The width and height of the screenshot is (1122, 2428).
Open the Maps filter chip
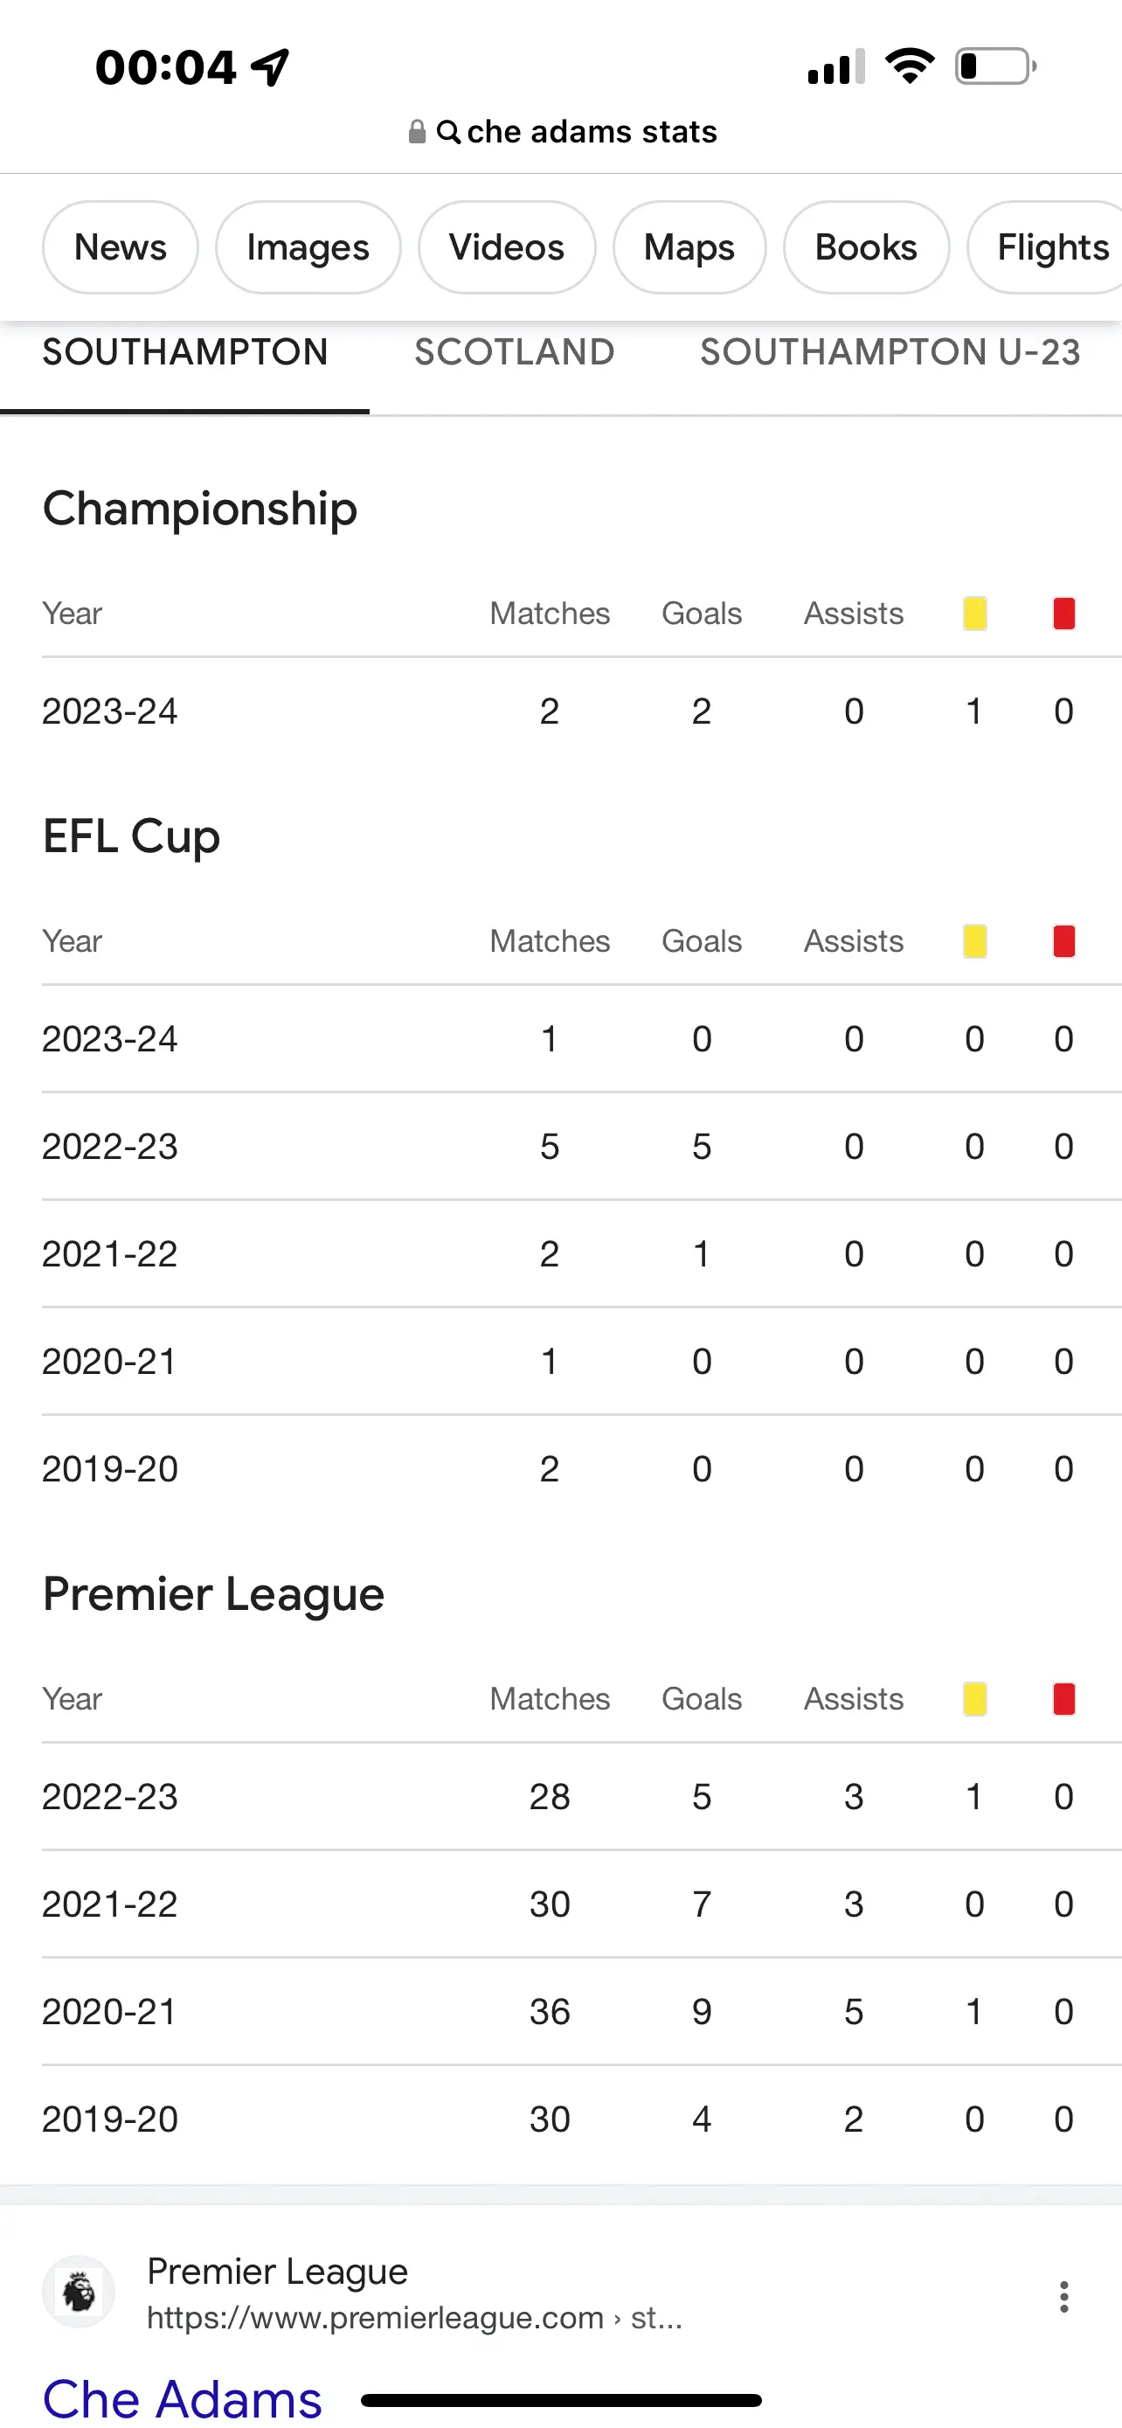coord(689,248)
